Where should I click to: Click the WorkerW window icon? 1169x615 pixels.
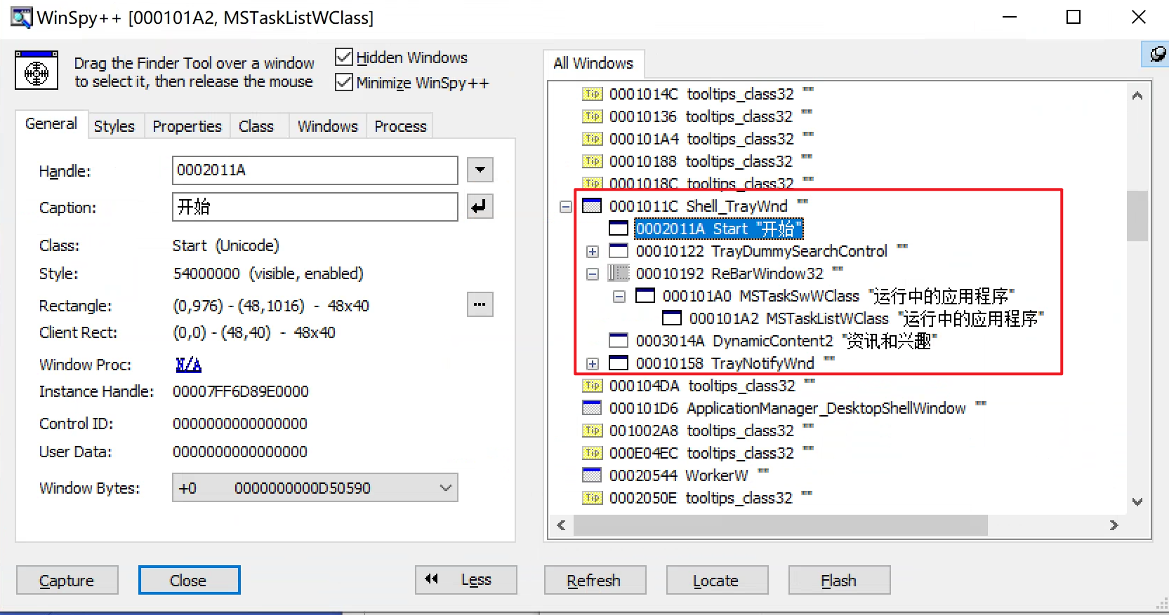pyautogui.click(x=593, y=475)
